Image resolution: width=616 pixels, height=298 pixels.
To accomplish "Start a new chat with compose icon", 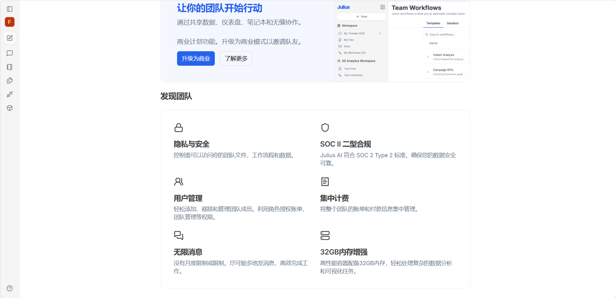I will [10, 38].
